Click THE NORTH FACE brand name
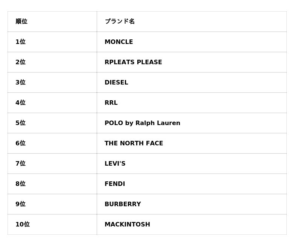The image size is (301, 246). click(134, 143)
